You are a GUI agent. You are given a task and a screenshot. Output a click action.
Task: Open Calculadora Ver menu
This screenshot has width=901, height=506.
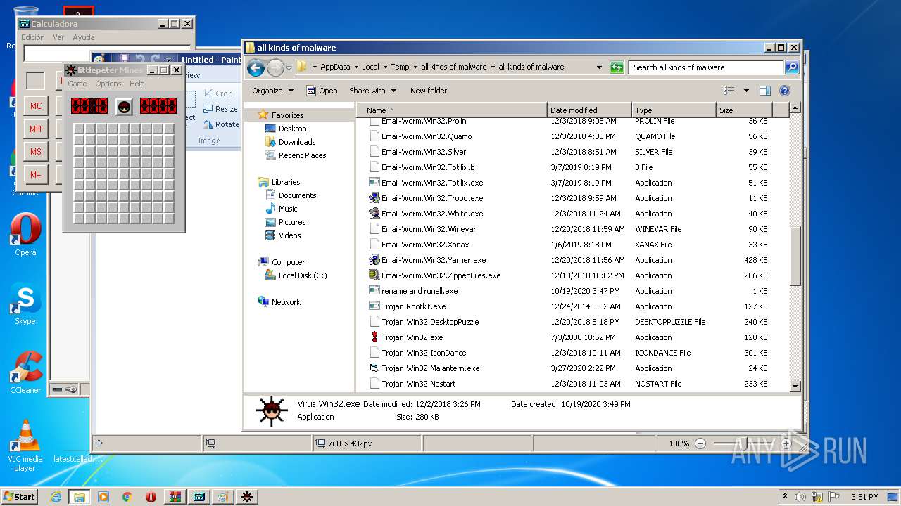[x=58, y=37]
